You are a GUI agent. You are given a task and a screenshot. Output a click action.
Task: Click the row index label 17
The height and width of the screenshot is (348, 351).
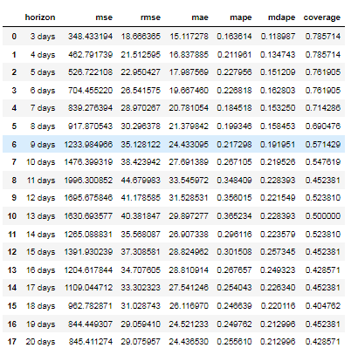point(12,342)
